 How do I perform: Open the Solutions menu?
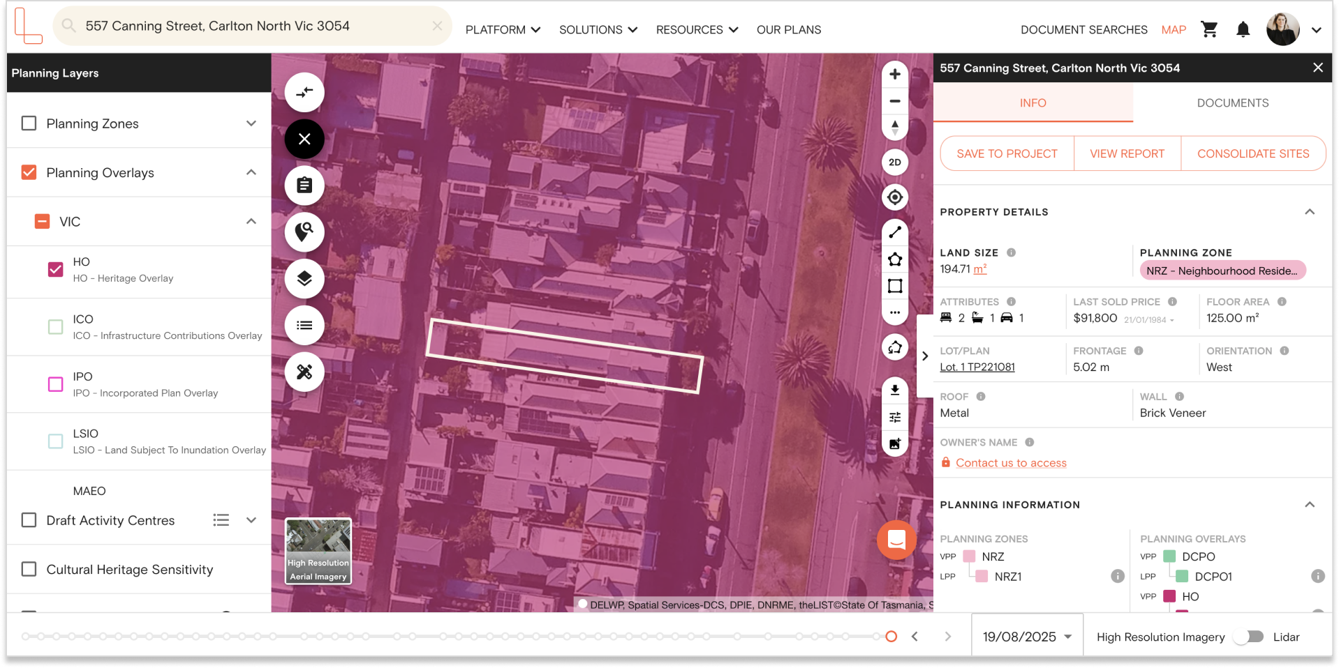[x=598, y=30]
